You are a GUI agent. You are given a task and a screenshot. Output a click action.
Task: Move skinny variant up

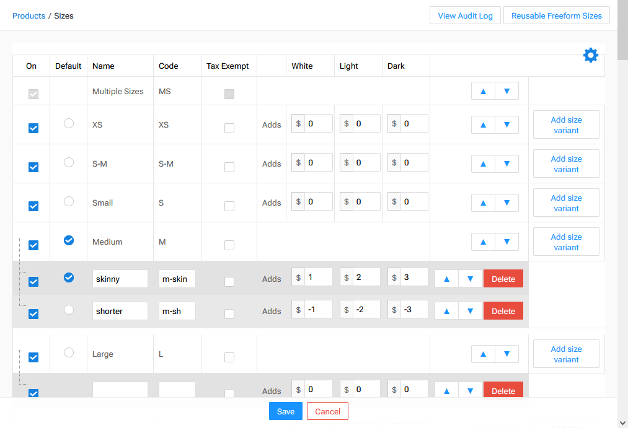446,279
